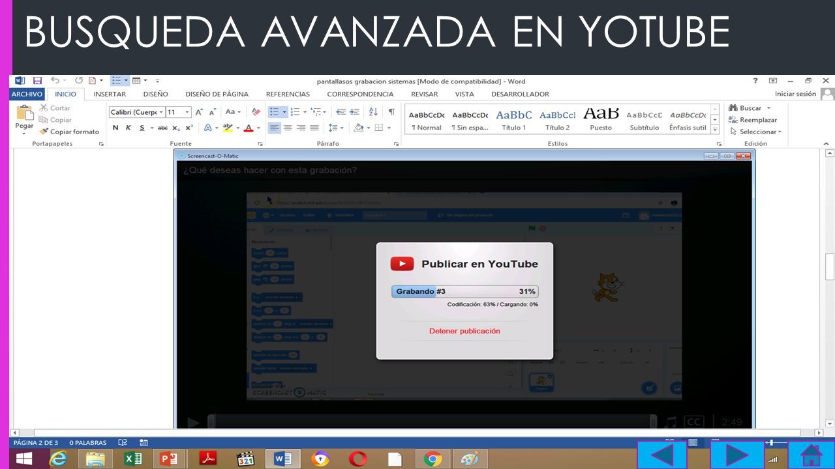Image resolution: width=835 pixels, height=469 pixels.
Task: Toggle bold N formatting
Action: point(115,128)
